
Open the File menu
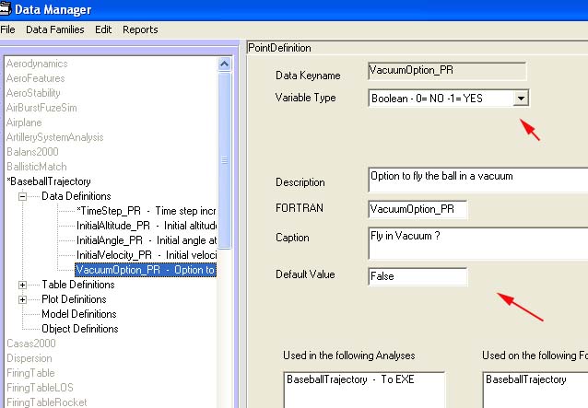click(7, 29)
